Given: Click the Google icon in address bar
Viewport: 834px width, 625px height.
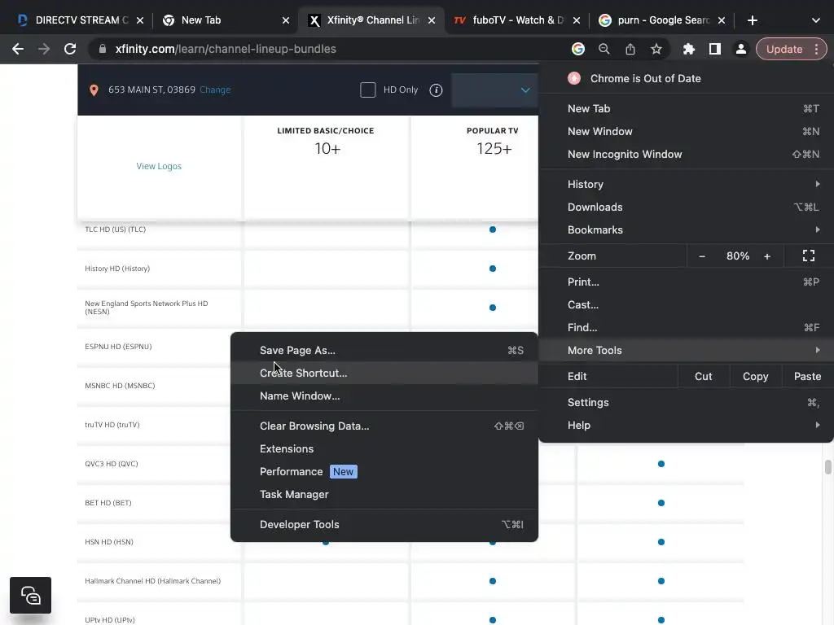Looking at the screenshot, I should pyautogui.click(x=578, y=49).
